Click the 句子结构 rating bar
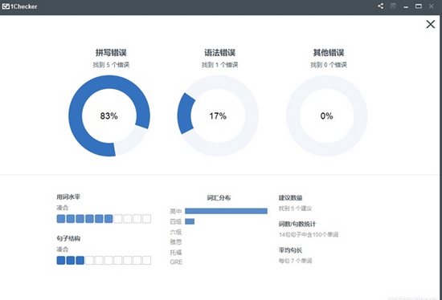This screenshot has width=442, height=300. 104,260
